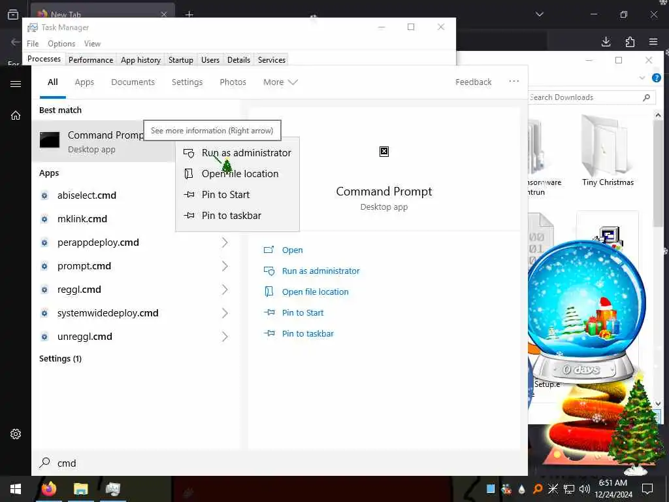669x502 pixels.
Task: Choose Pin to Start in the context menu
Action: pyautogui.click(x=237, y=195)
